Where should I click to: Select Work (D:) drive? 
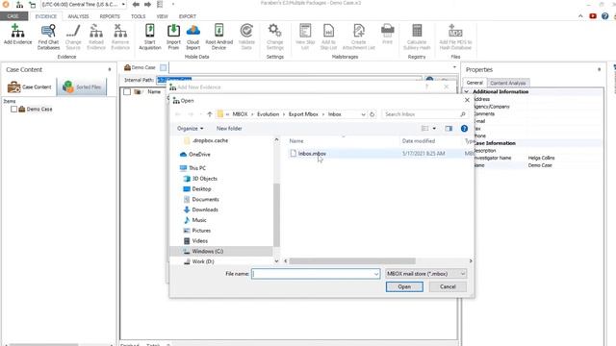click(x=203, y=261)
